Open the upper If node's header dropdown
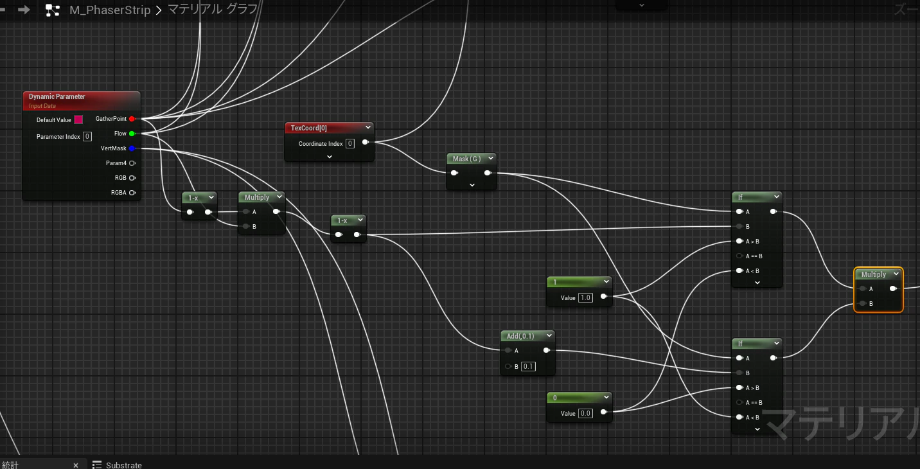 tap(776, 197)
